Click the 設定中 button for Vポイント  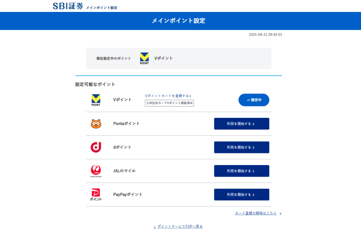254,100
